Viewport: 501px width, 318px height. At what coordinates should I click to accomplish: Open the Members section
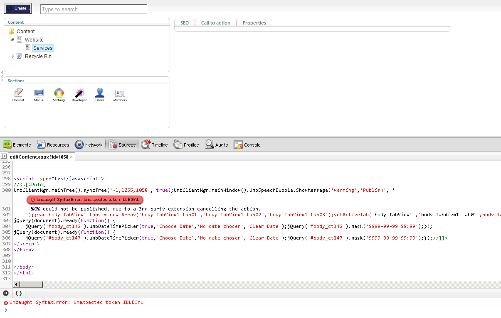pos(120,95)
